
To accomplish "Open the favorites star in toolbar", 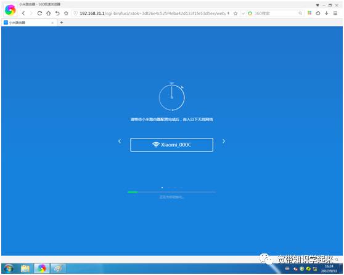I will pyautogui.click(x=66, y=14).
